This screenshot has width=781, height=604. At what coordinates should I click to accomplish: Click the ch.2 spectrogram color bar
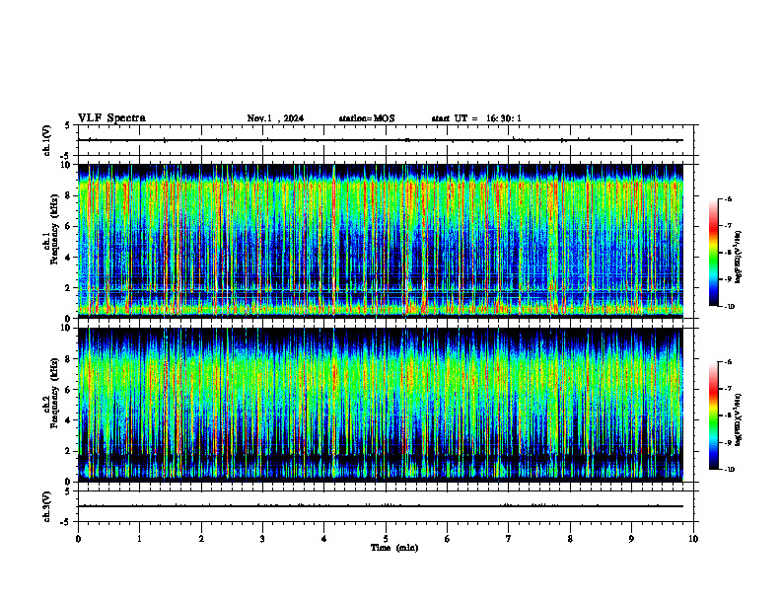tap(713, 415)
